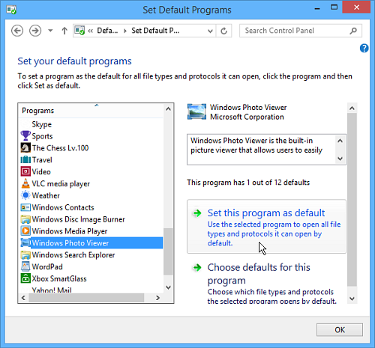Click the Weather sun icon
Image resolution: width=375 pixels, height=348 pixels.
pos(25,195)
